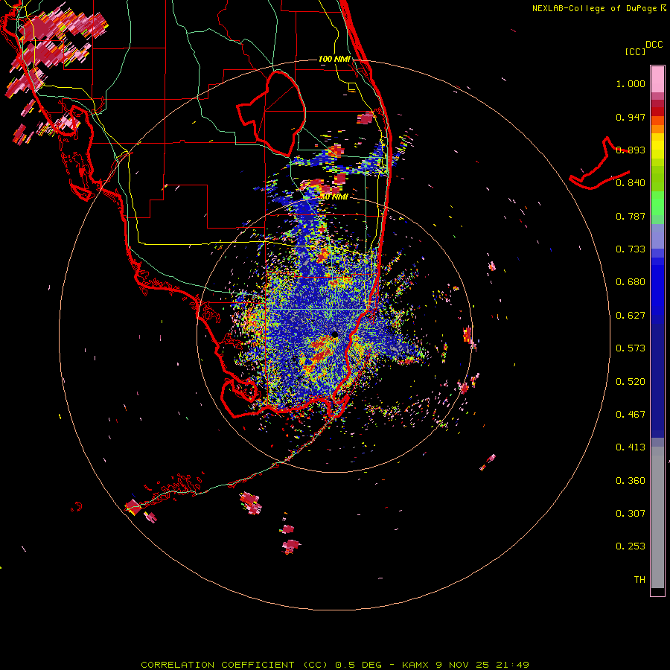Select the 0.307 legend value
Screen dimensions: 670x670
pyautogui.click(x=631, y=514)
